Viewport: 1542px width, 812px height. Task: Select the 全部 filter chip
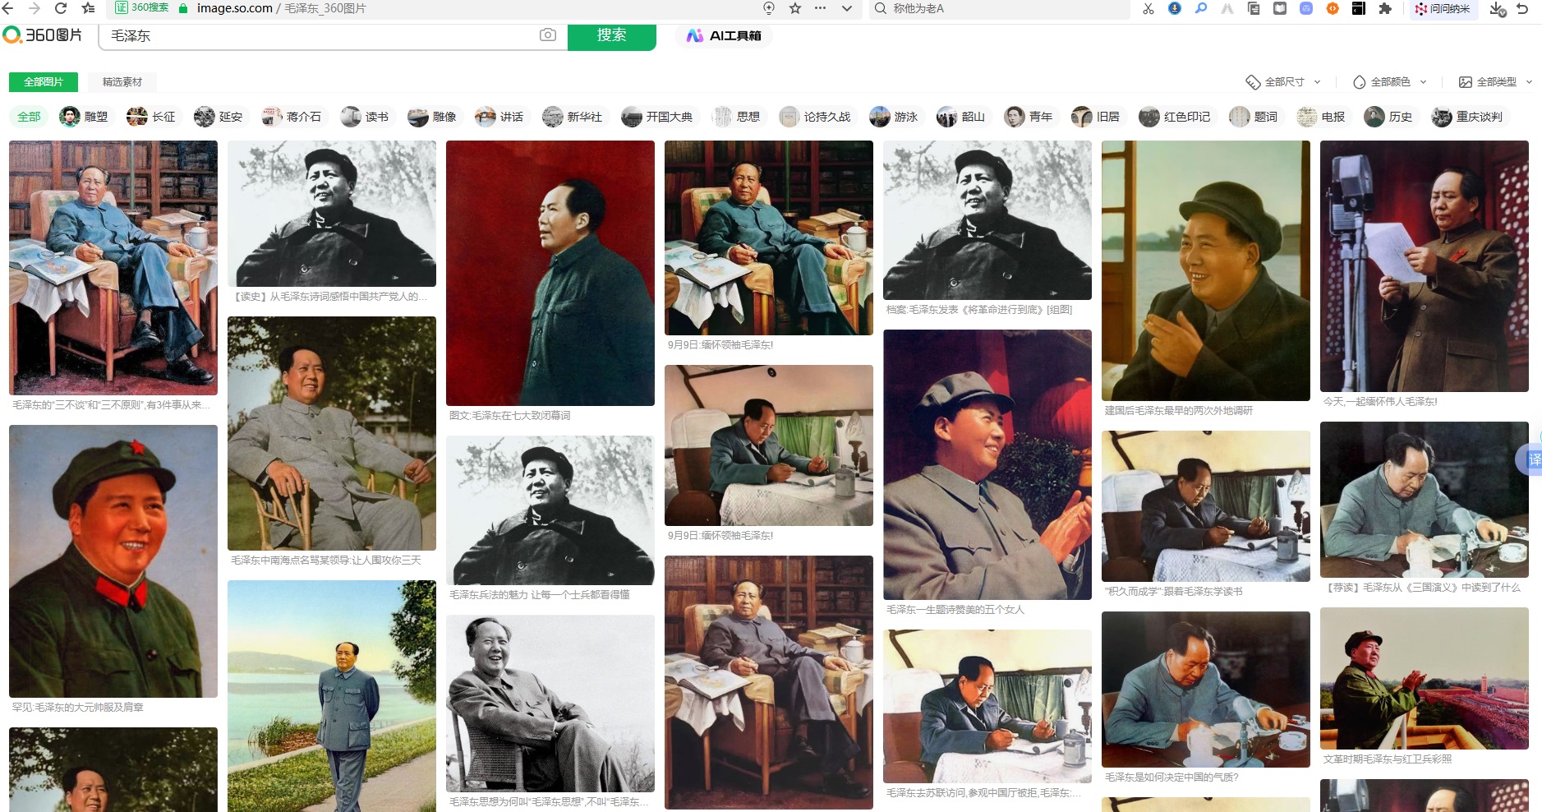[29, 117]
